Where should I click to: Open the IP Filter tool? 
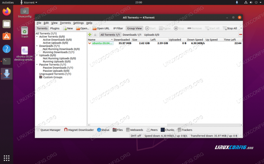click(118, 28)
